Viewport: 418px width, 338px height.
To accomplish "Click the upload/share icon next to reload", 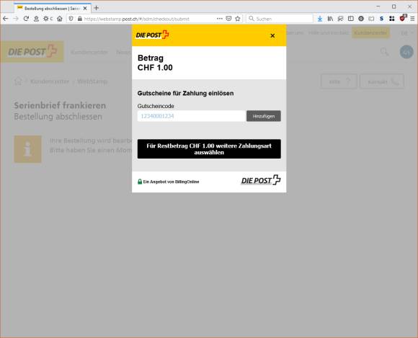I will pyautogui.click(x=36, y=19).
